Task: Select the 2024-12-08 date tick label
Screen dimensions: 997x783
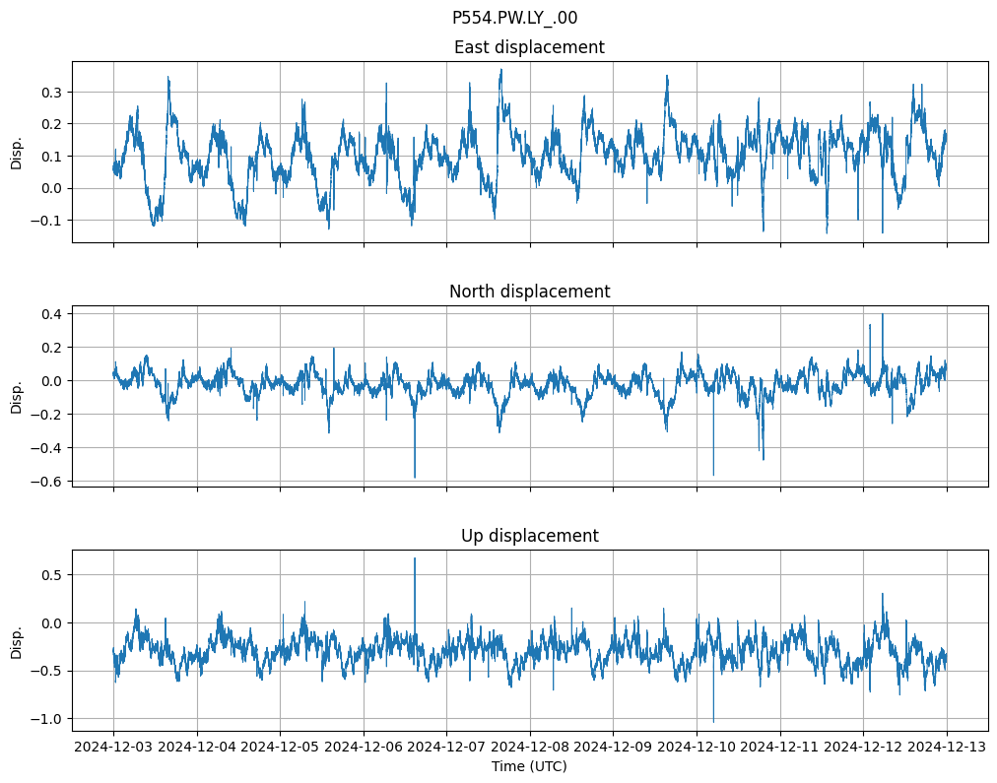Action: 530,747
